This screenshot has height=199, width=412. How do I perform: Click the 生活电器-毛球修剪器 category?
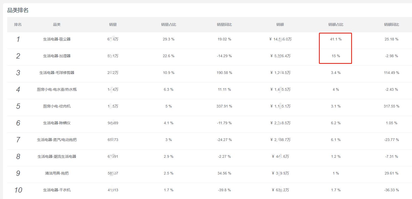point(57,73)
